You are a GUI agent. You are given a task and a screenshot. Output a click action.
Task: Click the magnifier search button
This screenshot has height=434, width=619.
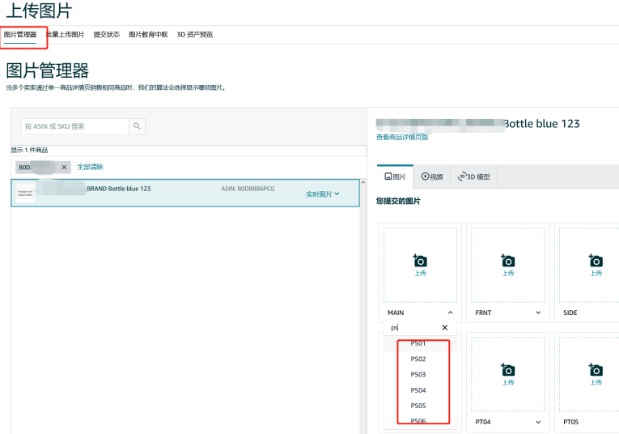(137, 126)
